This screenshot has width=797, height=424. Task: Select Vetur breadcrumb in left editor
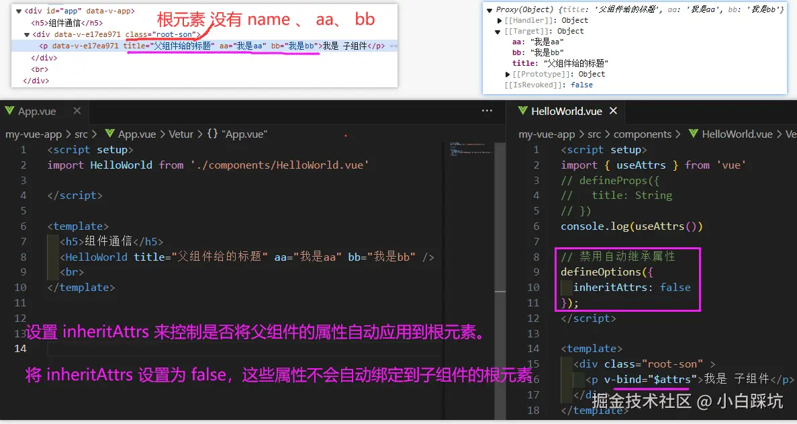(181, 134)
